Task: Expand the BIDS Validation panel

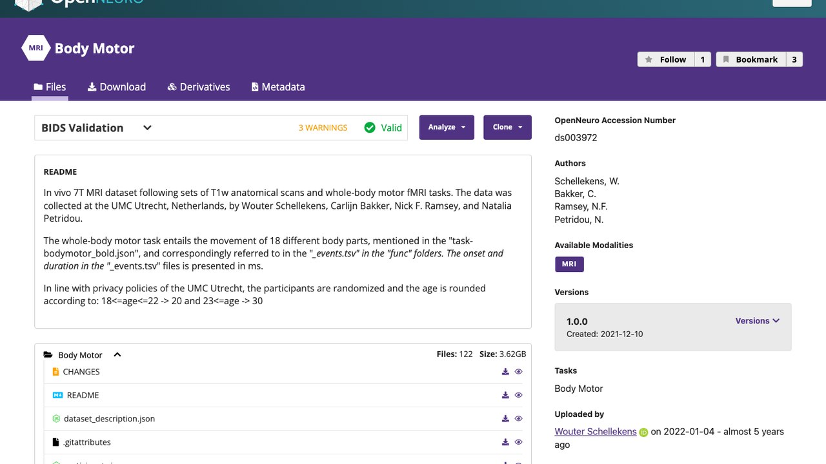Action: [x=147, y=128]
